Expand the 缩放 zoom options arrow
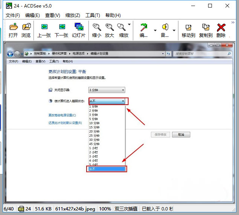The image size is (239, 215). [x=129, y=24]
